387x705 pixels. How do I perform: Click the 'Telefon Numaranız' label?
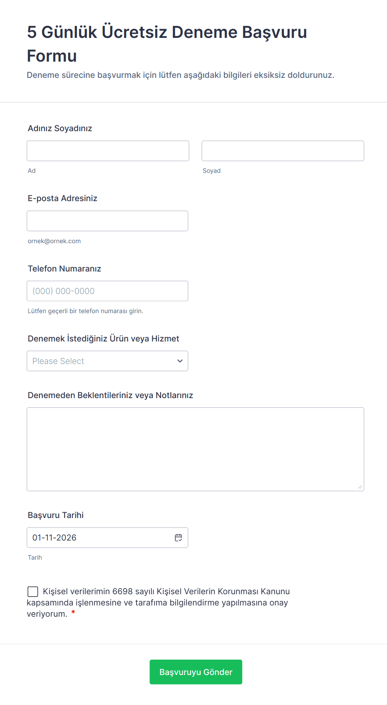64,269
